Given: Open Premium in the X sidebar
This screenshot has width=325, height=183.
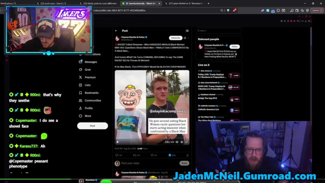Looking at the screenshot, I should pos(87,77).
